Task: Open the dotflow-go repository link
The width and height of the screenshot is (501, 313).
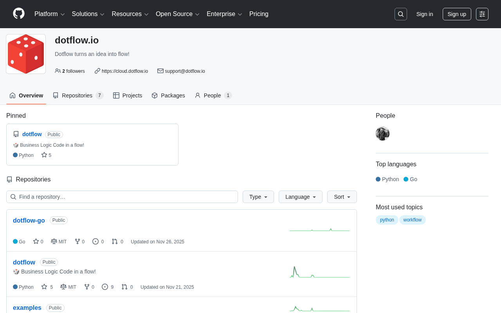Action: (x=29, y=221)
